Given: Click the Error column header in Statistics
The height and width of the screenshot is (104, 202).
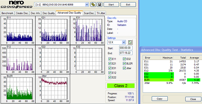Looking at the screenshot, I should pos(151,58).
